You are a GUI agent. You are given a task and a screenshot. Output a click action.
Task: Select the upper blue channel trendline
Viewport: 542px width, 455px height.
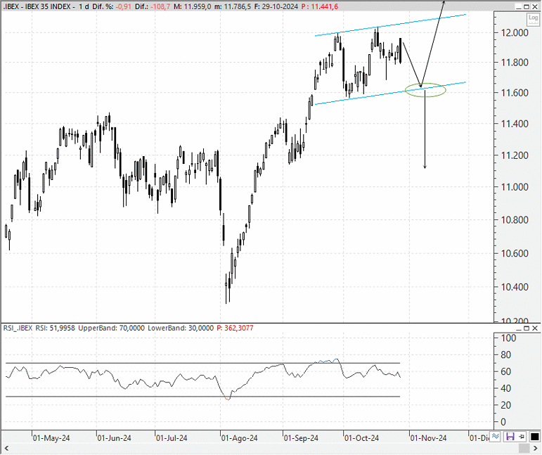click(x=390, y=25)
